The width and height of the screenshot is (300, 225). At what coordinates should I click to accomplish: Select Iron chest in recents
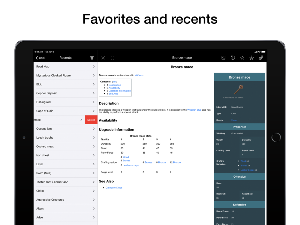[65, 155]
